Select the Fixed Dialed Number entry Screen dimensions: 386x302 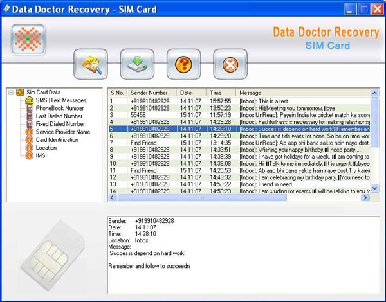pyautogui.click(x=60, y=124)
